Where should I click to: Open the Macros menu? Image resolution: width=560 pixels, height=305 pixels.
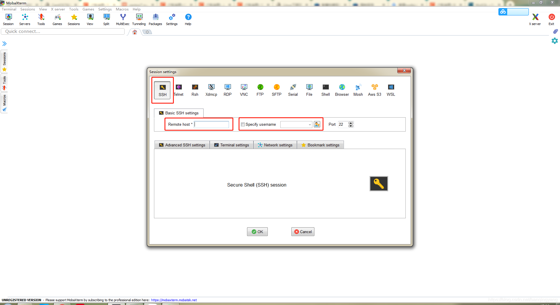pos(122,9)
